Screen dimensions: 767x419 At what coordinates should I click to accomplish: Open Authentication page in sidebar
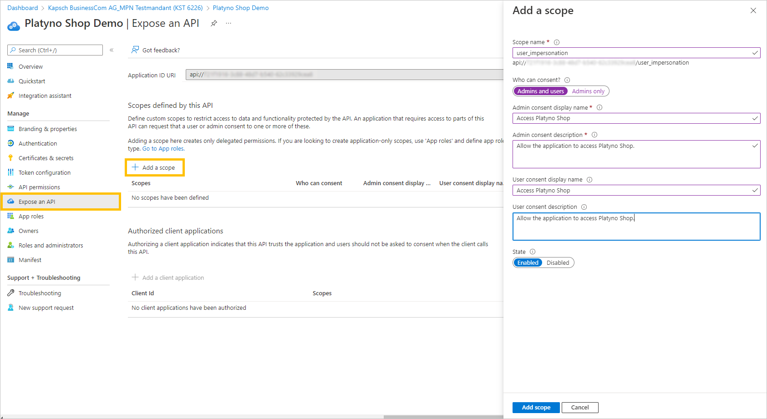[38, 144]
